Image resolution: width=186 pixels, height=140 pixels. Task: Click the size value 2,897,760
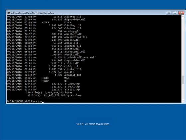56,25
